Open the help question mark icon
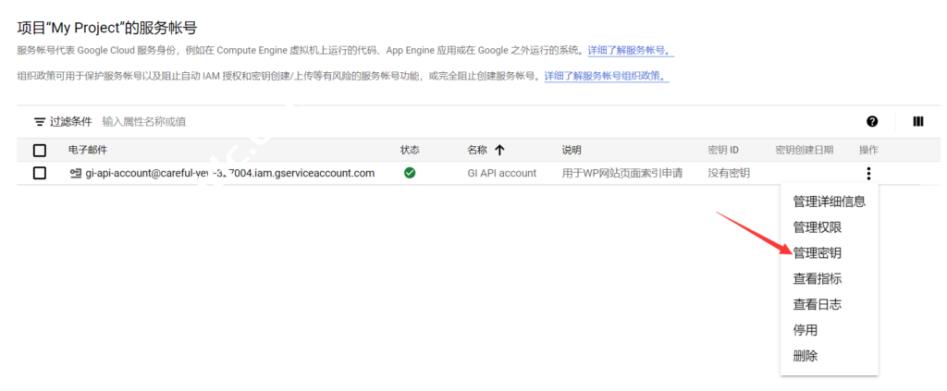 871,121
